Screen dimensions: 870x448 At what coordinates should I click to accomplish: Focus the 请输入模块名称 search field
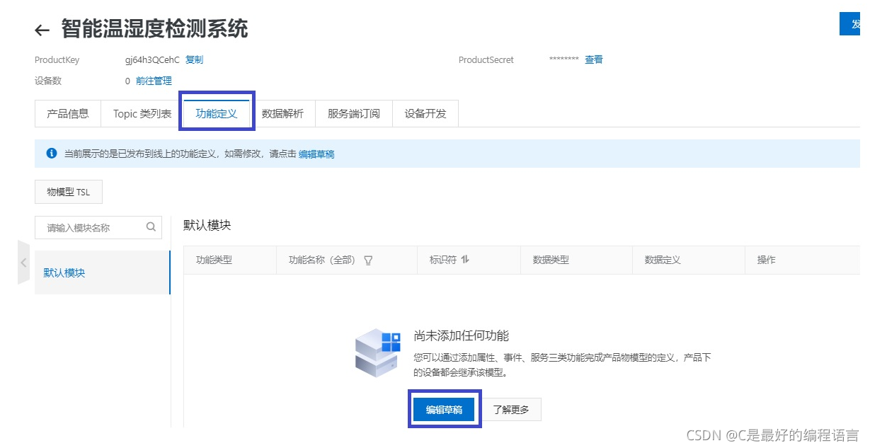91,228
